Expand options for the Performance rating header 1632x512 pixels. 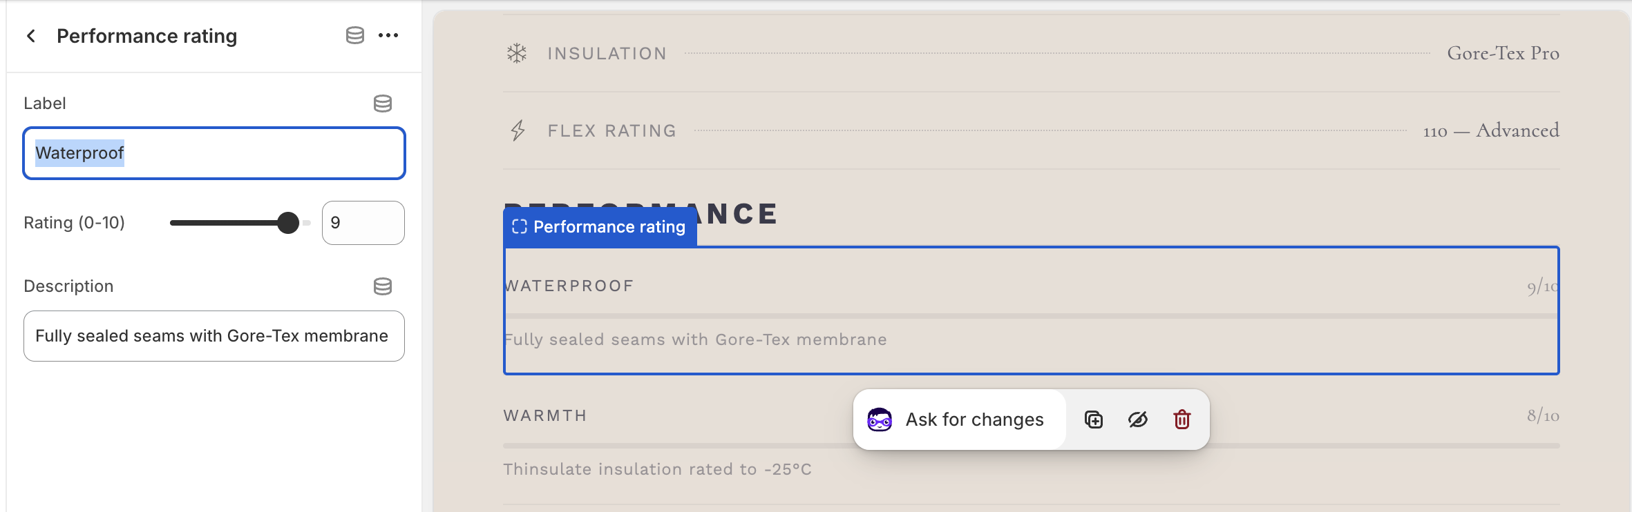[x=389, y=35]
